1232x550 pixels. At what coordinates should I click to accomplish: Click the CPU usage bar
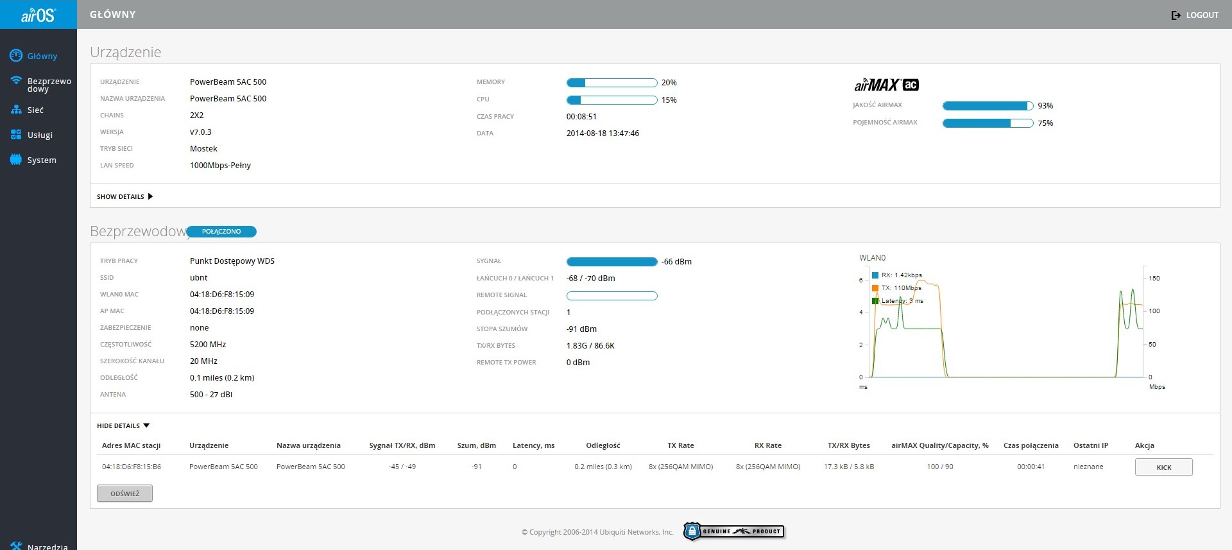click(x=612, y=100)
